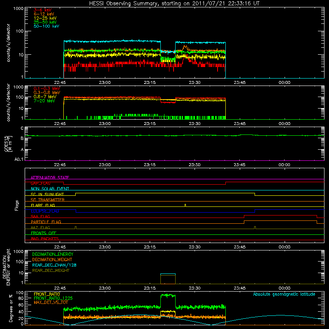Select the ATTENUATOR_STATE flag label
329x329 pixels.
[50, 178]
